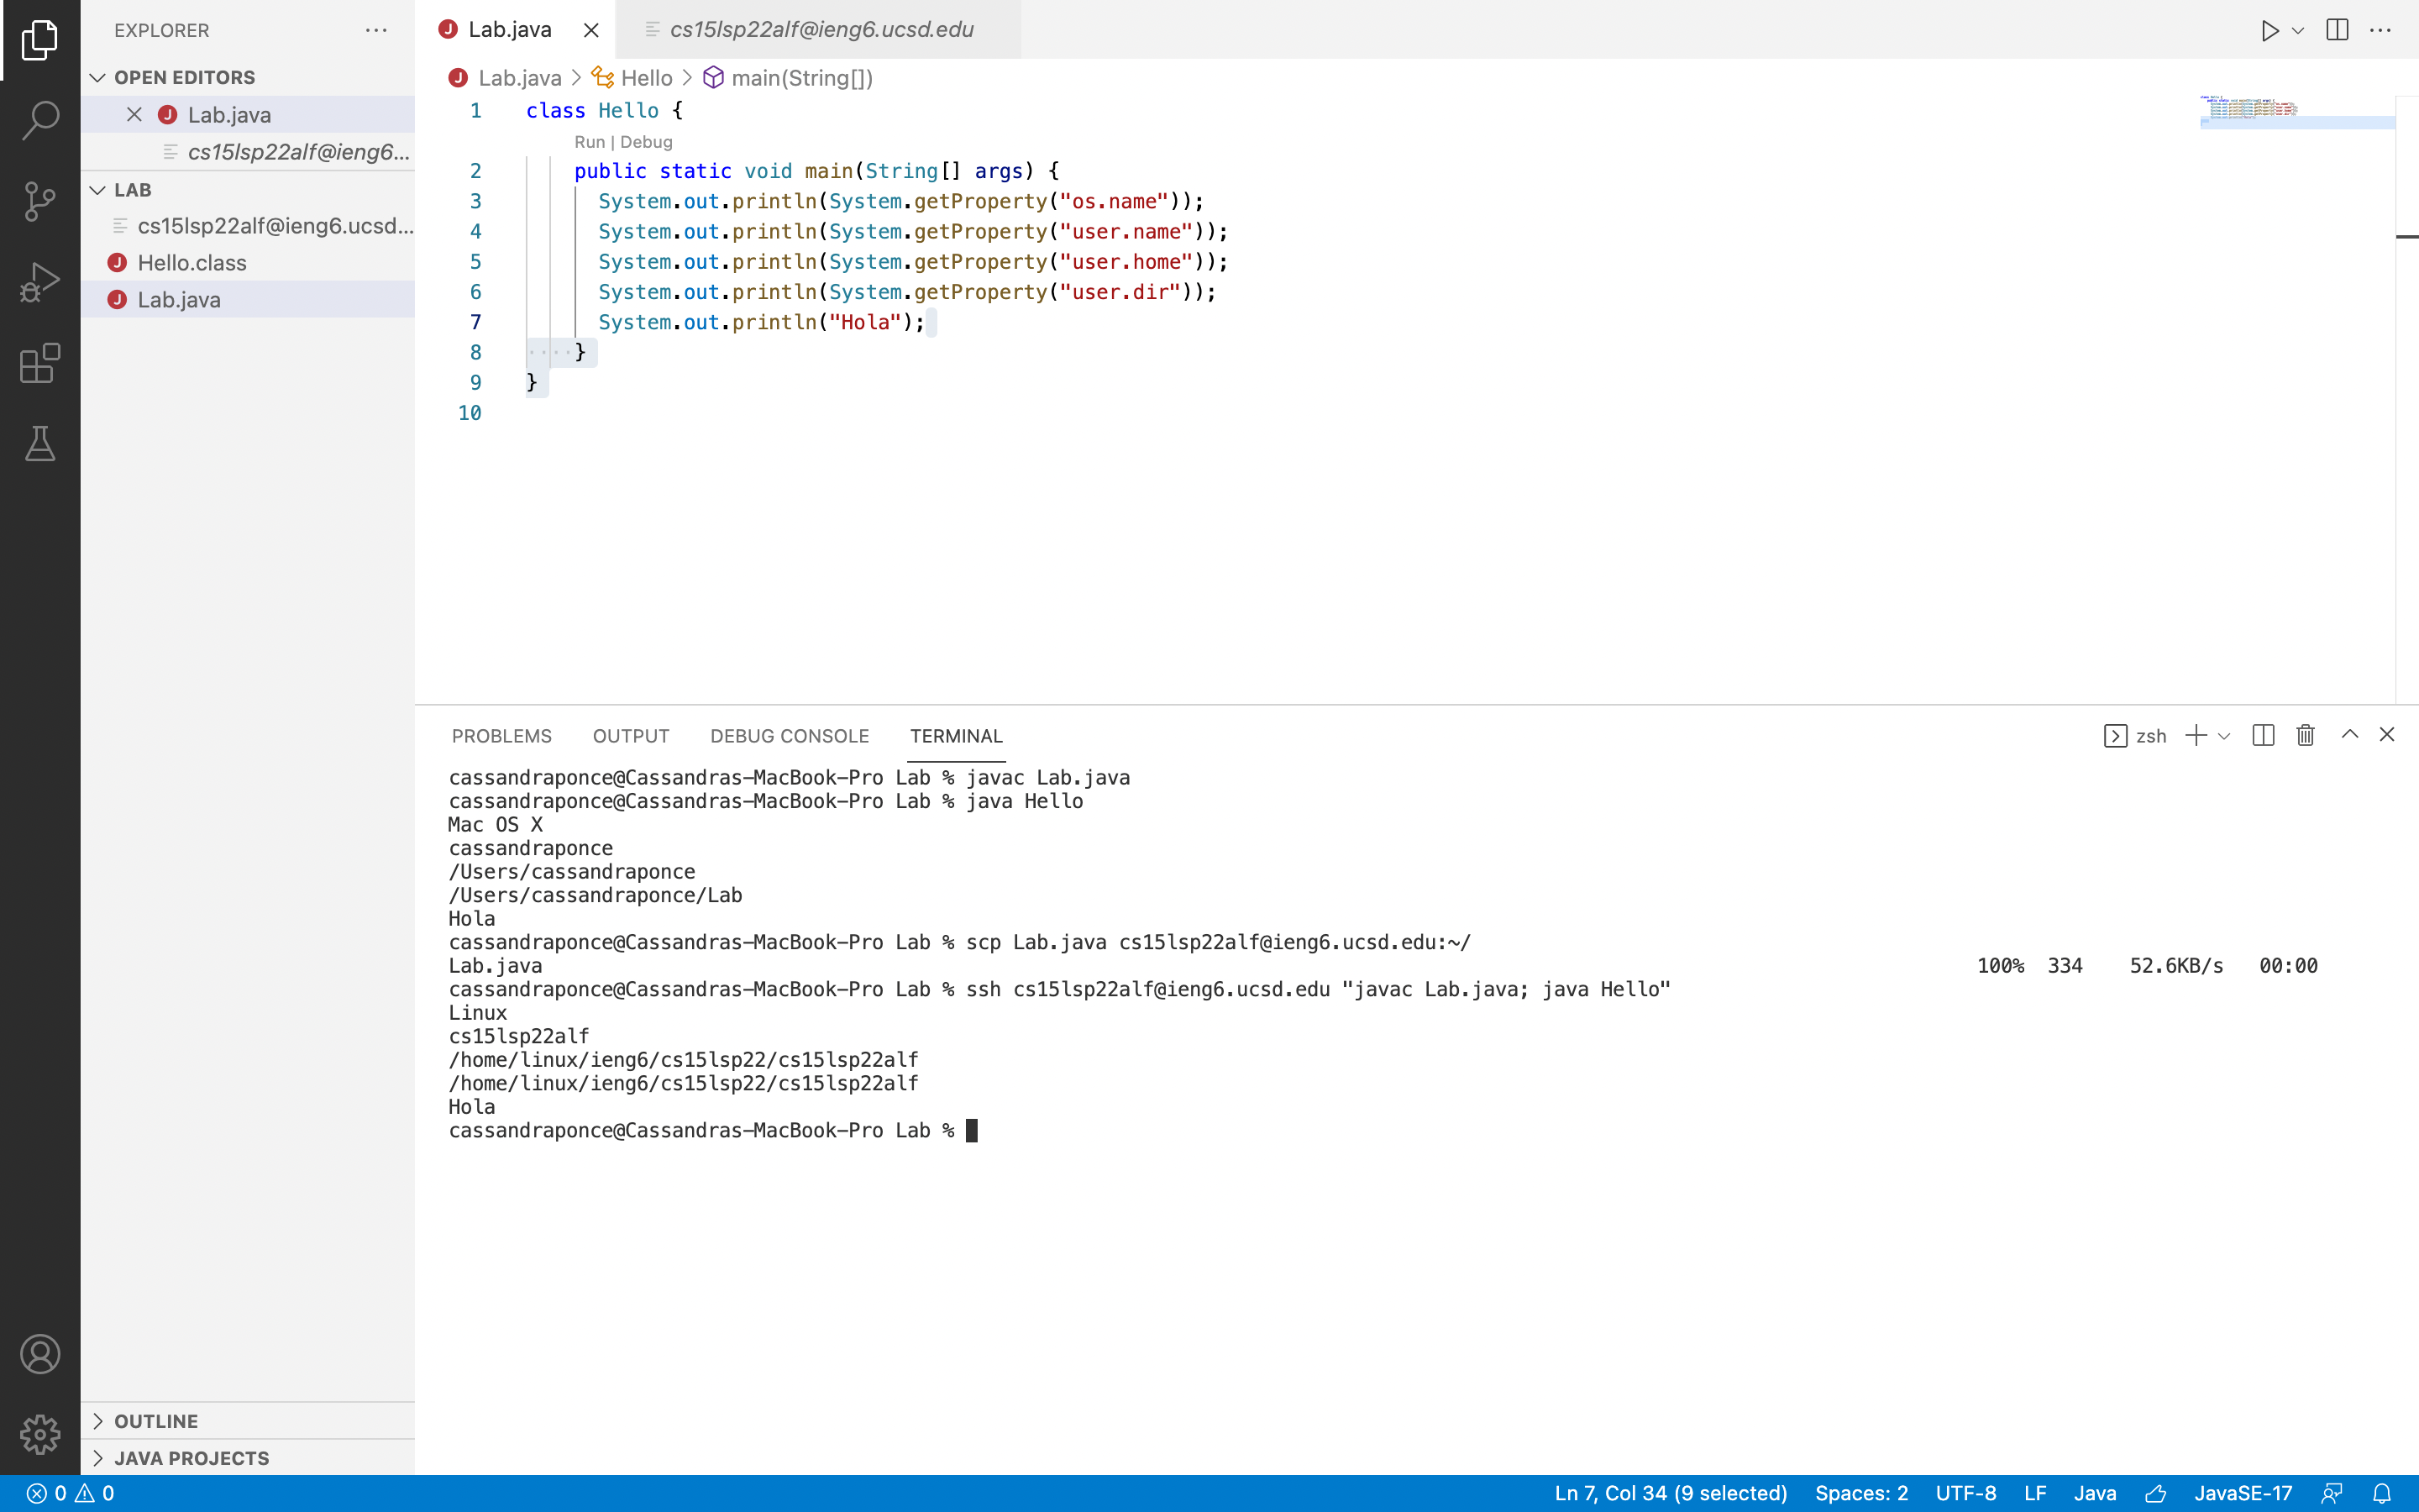Open the Explorer view in activity bar
Screen dimensions: 2419x1512
[x=40, y=40]
